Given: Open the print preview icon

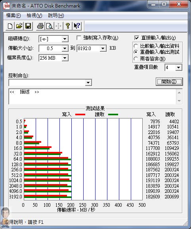Looking at the screenshot, I should pos(50,26).
